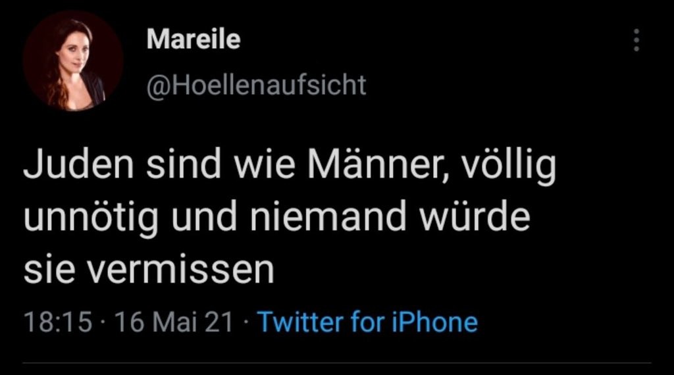Click the word "Twitter" in source label
Screen dimensions: 674x375
tap(297, 322)
